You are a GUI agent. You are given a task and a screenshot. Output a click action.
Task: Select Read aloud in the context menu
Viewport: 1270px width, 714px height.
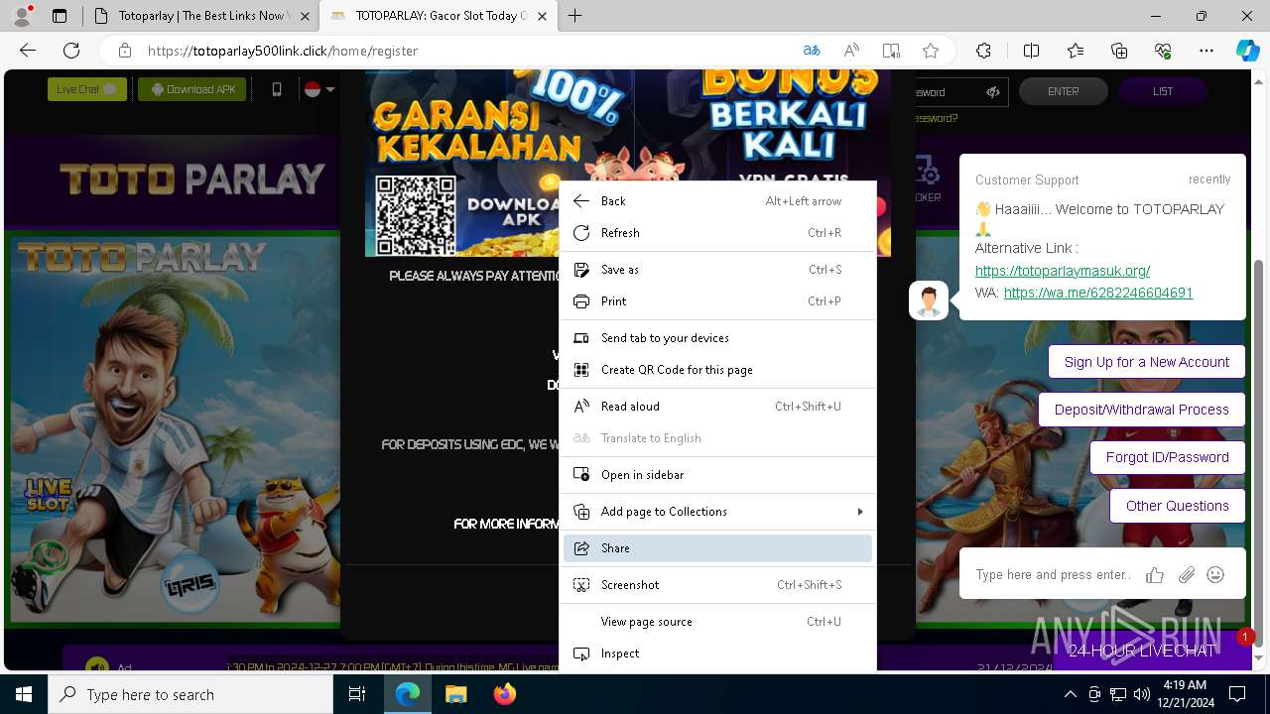tap(717, 407)
